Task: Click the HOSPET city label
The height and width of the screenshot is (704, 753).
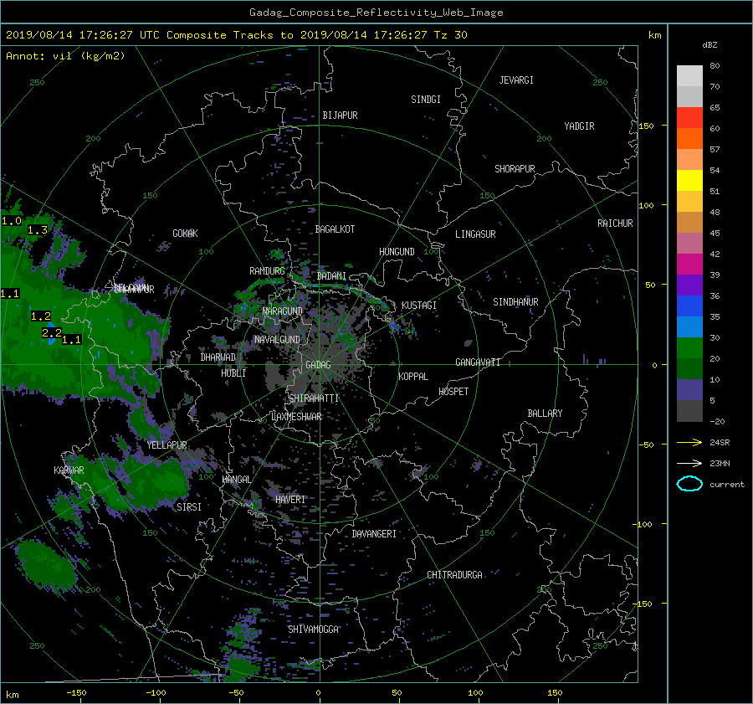Action: coord(453,392)
